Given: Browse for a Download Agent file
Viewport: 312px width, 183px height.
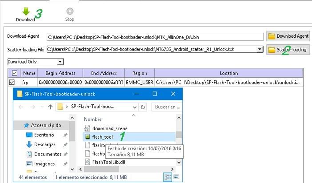Looking at the screenshot, I should pos(288,36).
